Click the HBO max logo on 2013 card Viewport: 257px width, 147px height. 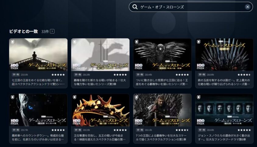pyautogui.click(x=76, y=67)
